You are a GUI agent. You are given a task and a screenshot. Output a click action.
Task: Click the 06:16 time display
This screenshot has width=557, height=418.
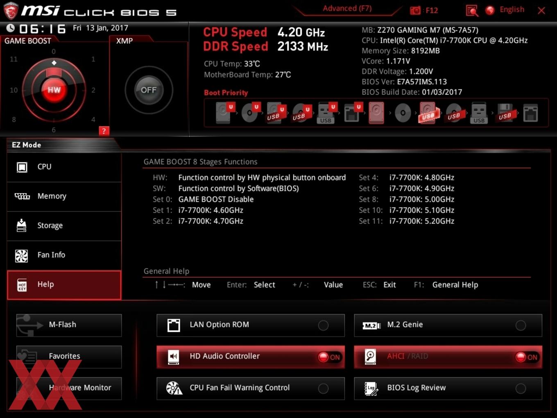point(42,29)
